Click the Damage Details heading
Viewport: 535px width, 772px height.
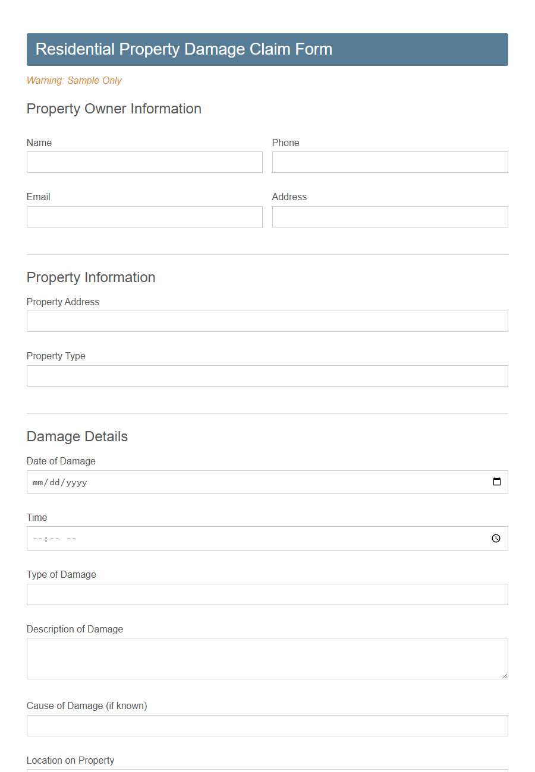coord(77,436)
